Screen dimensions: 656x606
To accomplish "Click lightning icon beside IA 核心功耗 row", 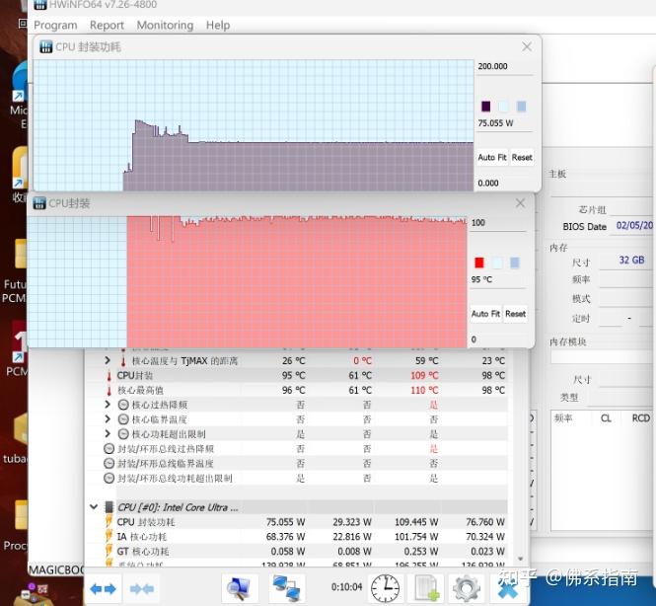I will point(109,537).
